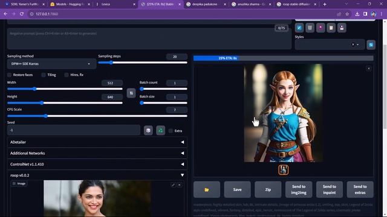Image resolution: width=387 pixels, height=217 pixels.
Task: Open Sampling method dropdown
Action: 51,64
